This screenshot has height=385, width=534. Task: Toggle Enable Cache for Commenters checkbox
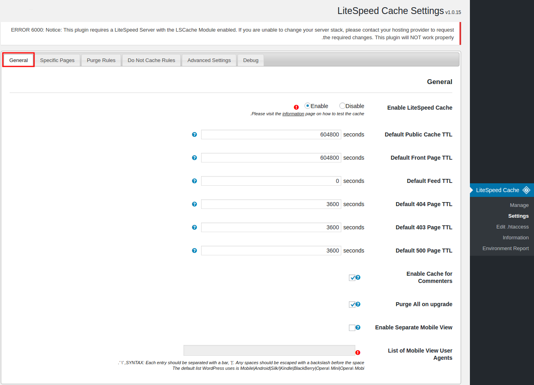(352, 278)
